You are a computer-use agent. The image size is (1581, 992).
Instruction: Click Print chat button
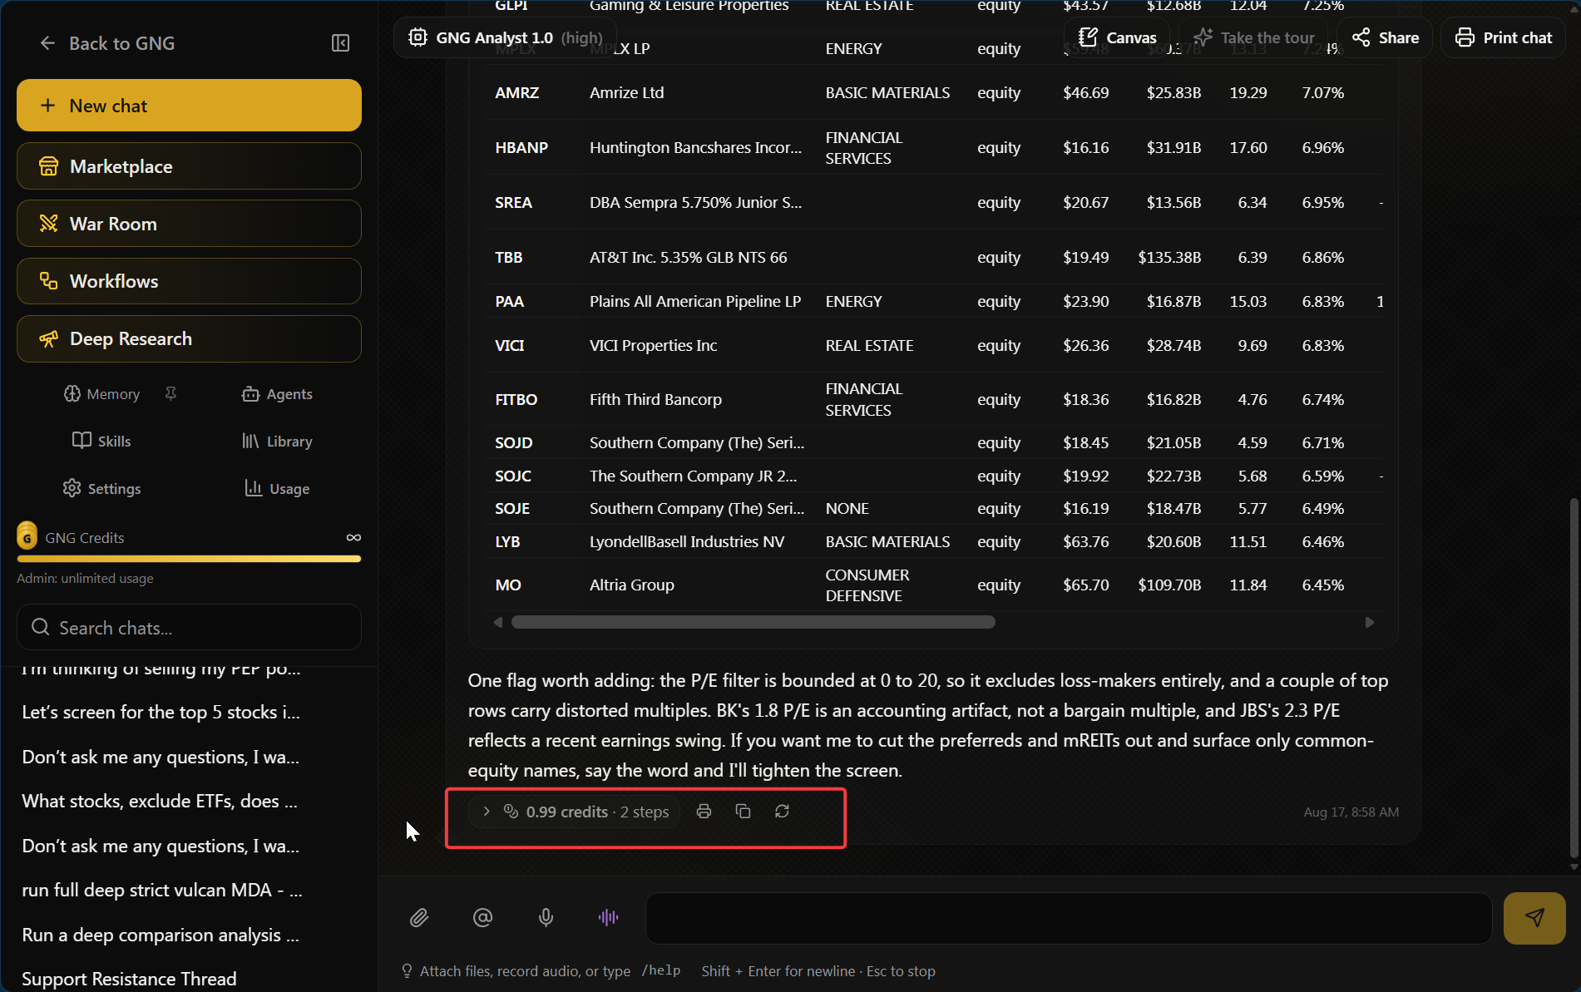point(1504,37)
